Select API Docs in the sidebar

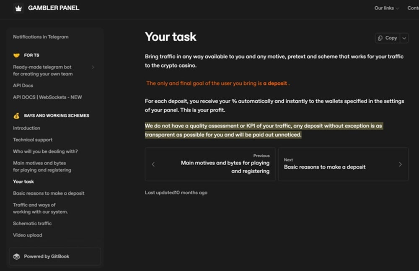coord(23,85)
